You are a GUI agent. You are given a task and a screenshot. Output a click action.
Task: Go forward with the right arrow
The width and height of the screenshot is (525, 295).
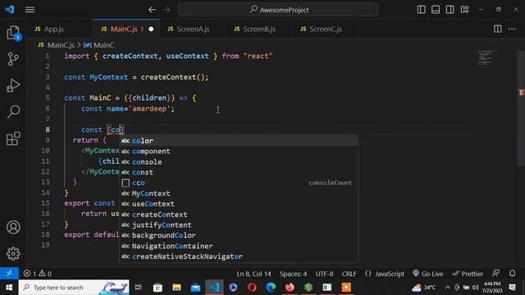coord(167,10)
